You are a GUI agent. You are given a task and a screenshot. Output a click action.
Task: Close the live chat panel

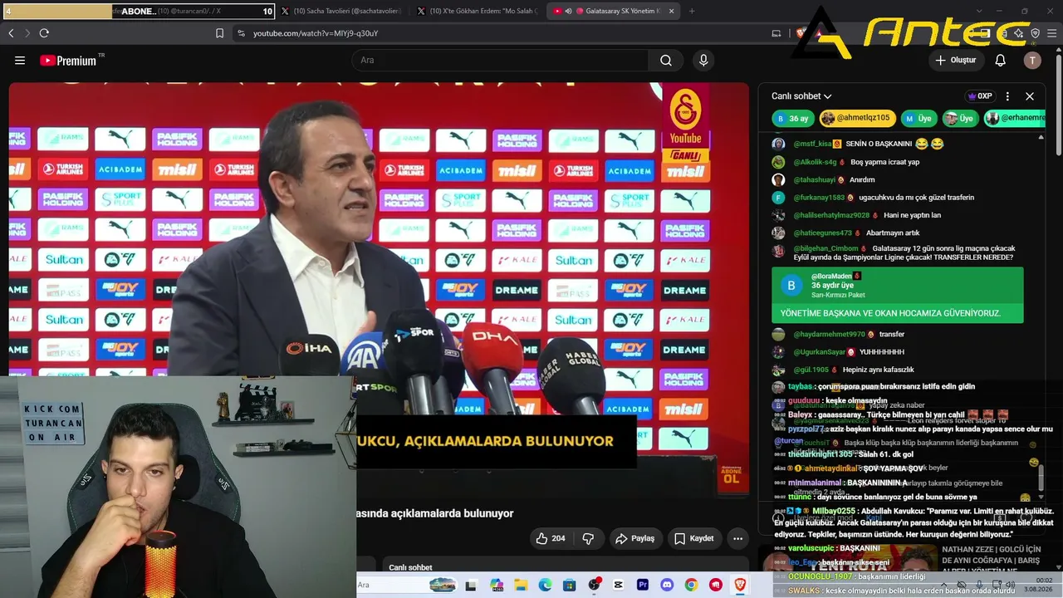coord(1030,96)
